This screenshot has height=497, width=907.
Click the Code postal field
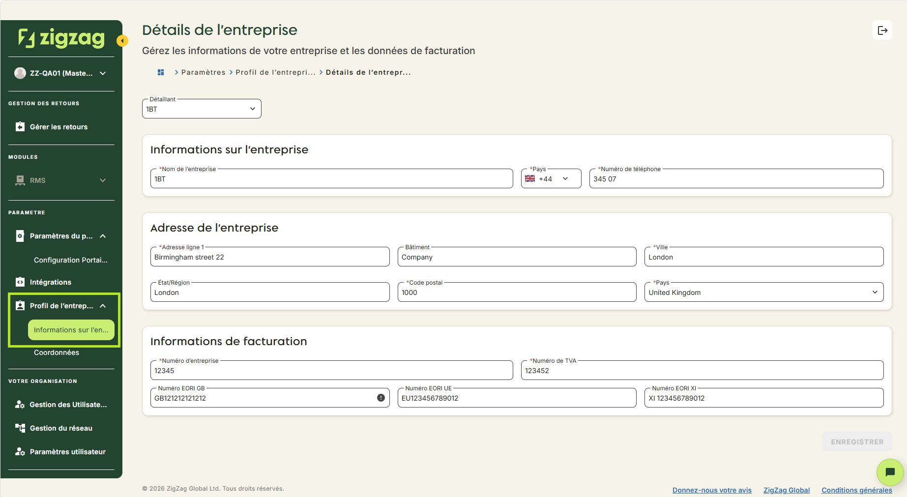[x=517, y=292]
